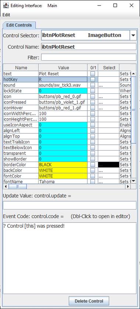140x309 pixels.
Task: Toggle the checkbox in the transparent row
Action: (92, 153)
